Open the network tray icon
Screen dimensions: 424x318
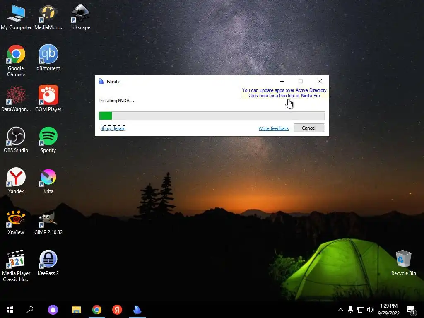pos(361,310)
